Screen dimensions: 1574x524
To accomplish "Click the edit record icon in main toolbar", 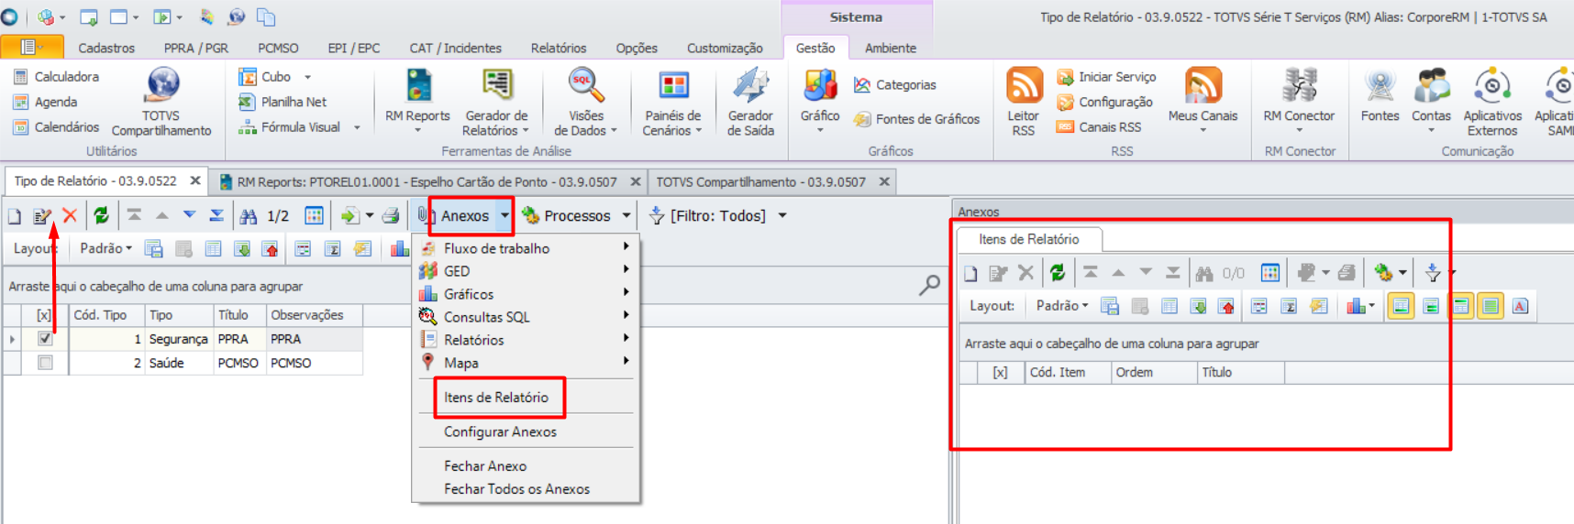I will (42, 216).
